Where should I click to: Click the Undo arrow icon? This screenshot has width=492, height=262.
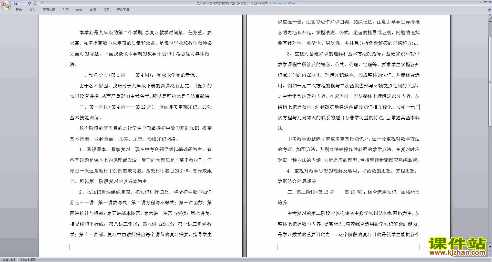tap(21, 3)
